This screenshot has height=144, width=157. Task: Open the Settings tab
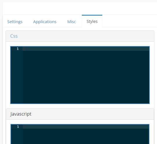click(15, 22)
